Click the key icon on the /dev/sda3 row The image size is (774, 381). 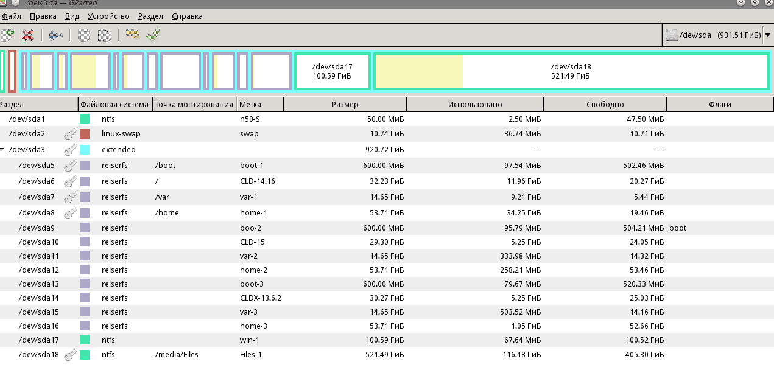tap(71, 149)
